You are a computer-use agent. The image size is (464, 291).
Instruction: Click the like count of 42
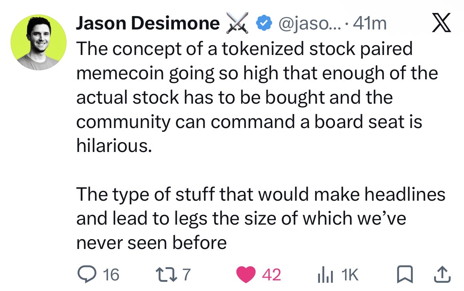pyautogui.click(x=272, y=275)
